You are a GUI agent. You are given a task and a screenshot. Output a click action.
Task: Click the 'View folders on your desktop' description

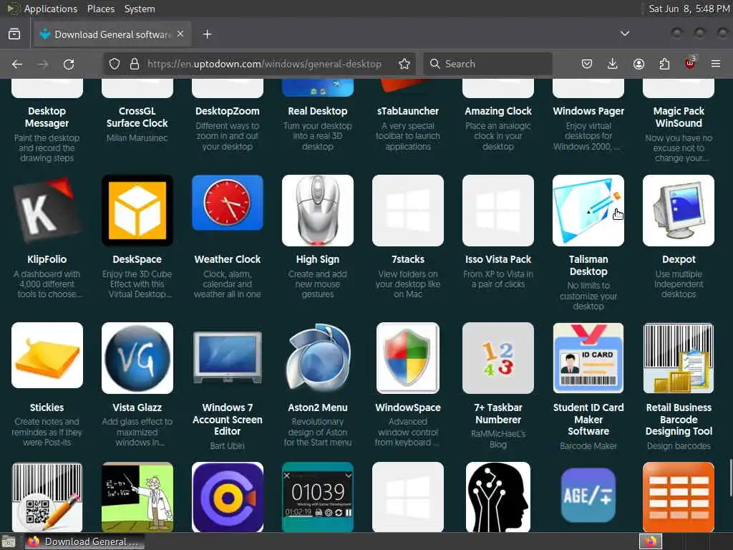(407, 284)
